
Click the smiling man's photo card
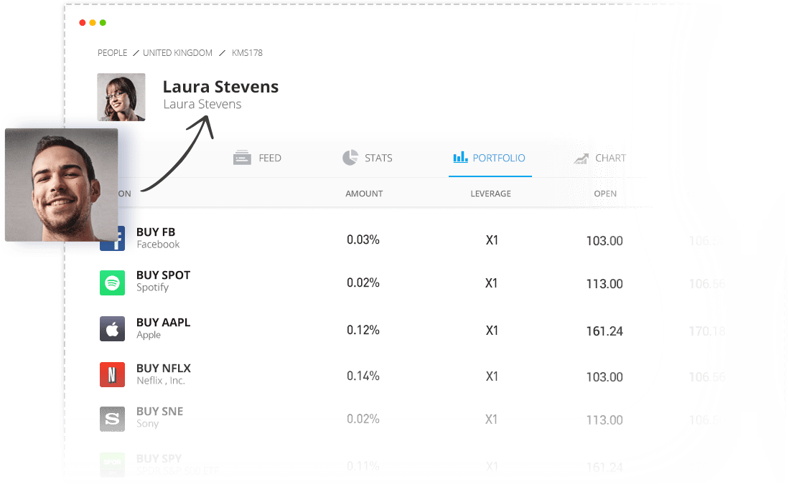pyautogui.click(x=61, y=185)
